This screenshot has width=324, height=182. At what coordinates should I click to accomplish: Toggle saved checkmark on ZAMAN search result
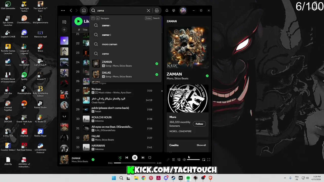point(157,64)
